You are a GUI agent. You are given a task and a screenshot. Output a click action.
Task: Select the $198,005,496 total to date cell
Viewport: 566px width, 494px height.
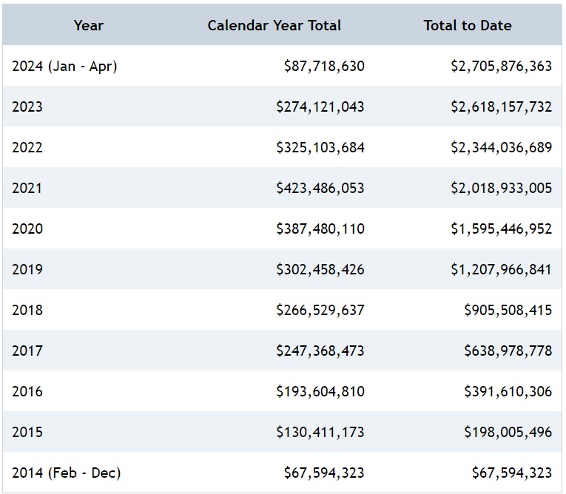(x=508, y=432)
